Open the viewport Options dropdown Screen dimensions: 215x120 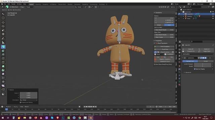173,7
